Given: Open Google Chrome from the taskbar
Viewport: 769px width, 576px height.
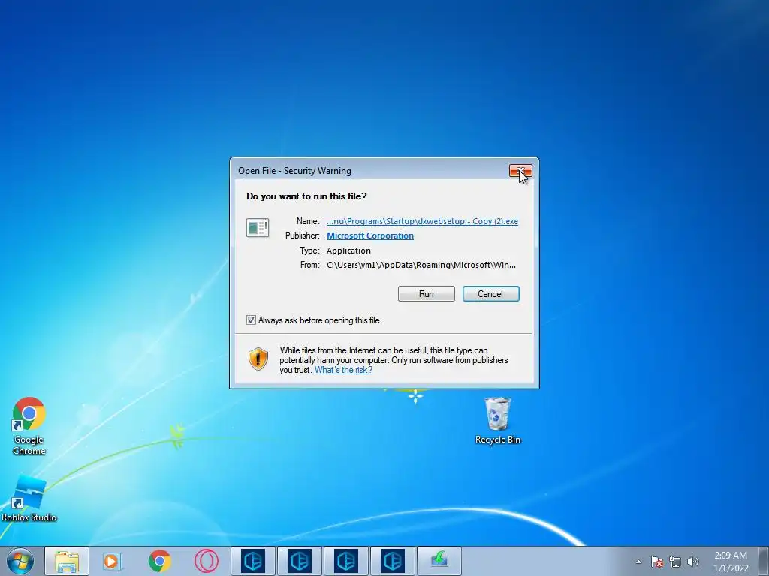Looking at the screenshot, I should 159,561.
